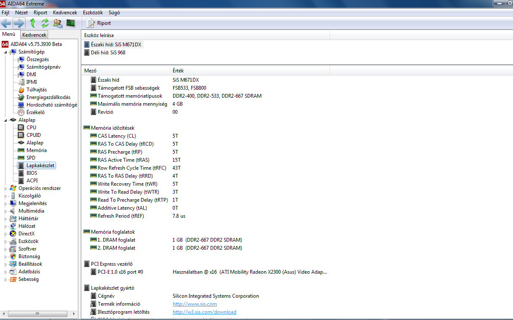Expand the Operációs rendszer node
The height and width of the screenshot is (320, 513).
(x=6, y=188)
